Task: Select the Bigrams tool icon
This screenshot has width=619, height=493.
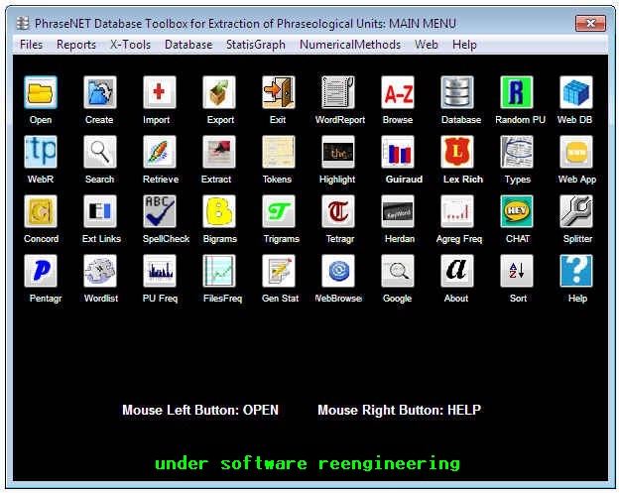Action: (x=219, y=212)
